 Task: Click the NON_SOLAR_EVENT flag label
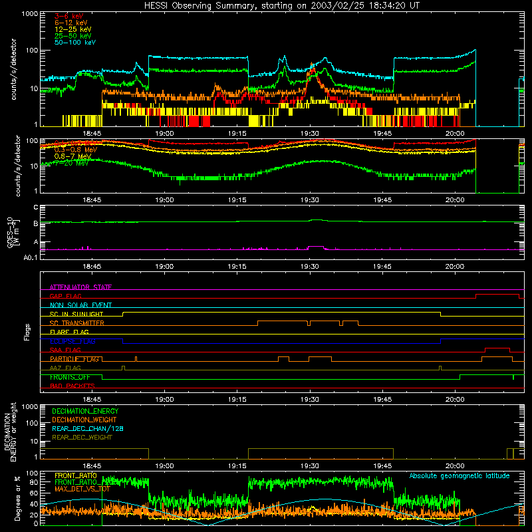coord(80,305)
